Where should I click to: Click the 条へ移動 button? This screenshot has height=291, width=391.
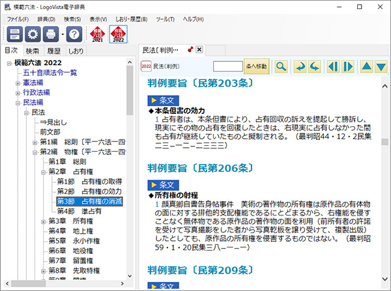[256, 66]
